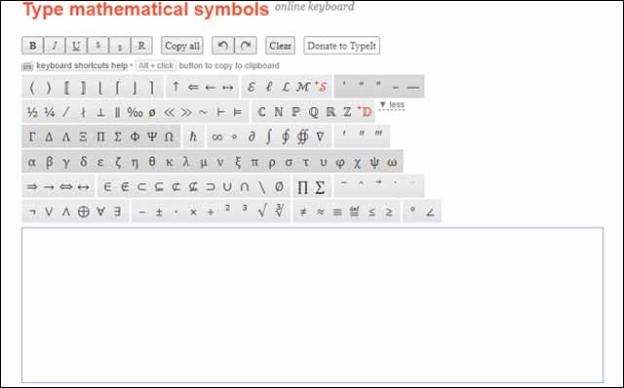624x388 pixels.
Task: Insert the approximately-equal ≈ symbol
Action: (321, 212)
